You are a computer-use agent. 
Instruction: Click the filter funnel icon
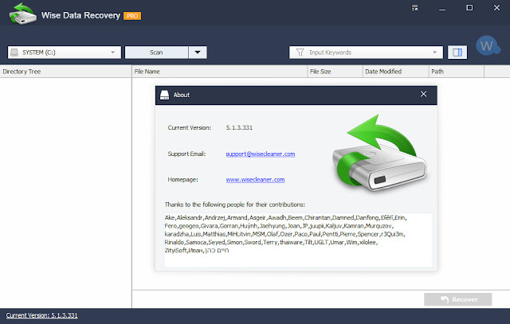pos(300,53)
